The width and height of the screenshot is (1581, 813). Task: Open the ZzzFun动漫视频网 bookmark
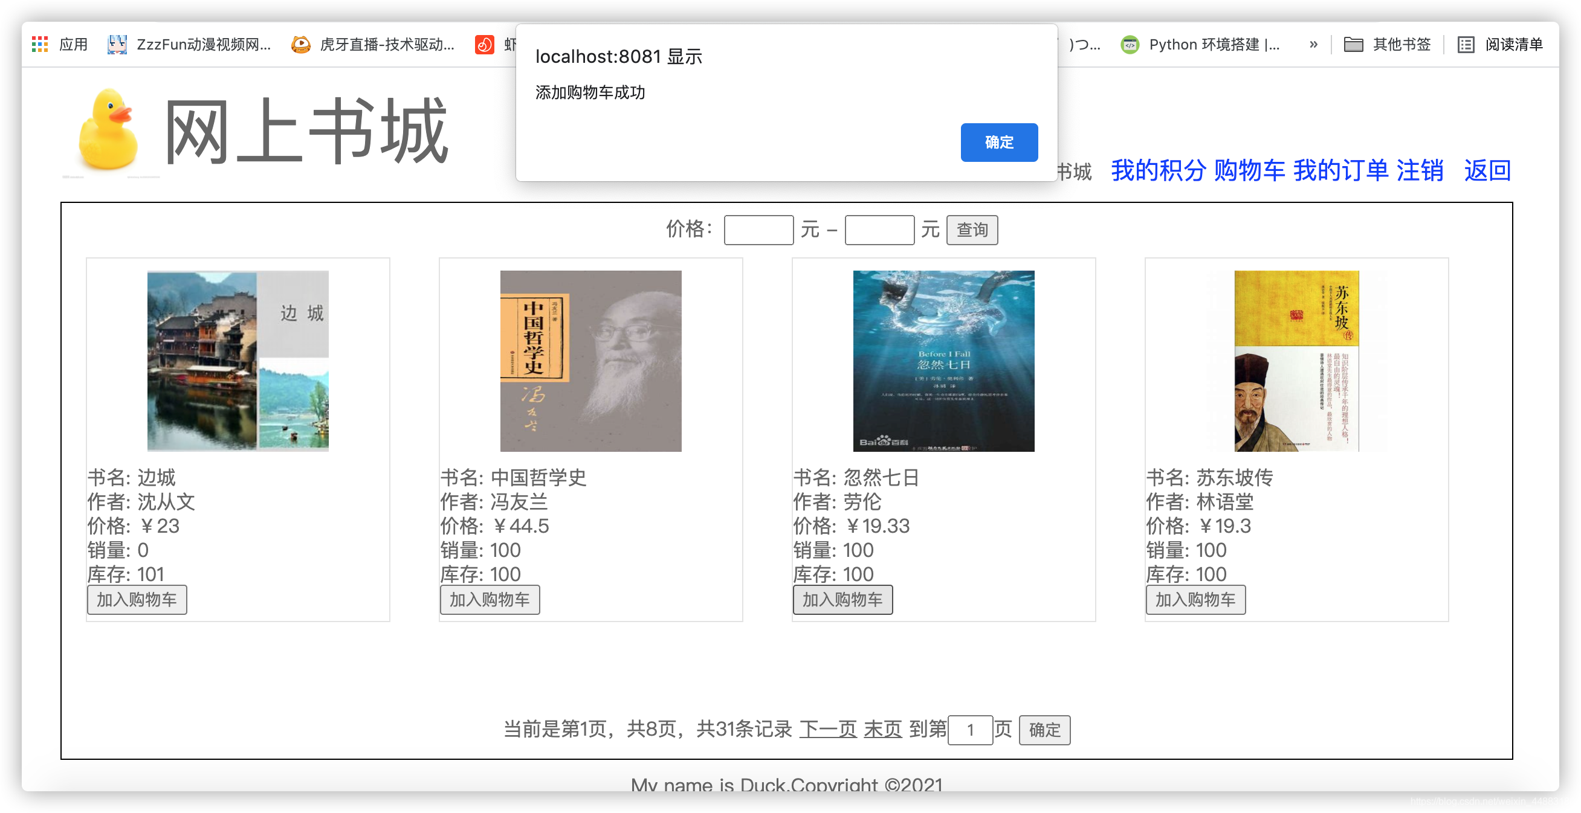pyautogui.click(x=189, y=44)
